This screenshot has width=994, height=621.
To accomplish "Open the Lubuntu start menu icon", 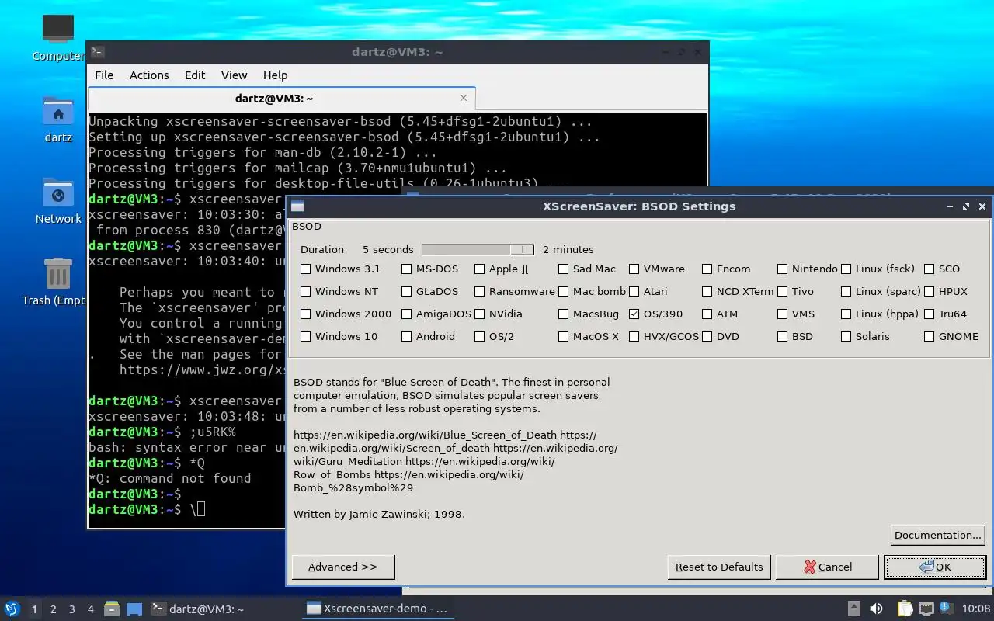I will click(12, 609).
